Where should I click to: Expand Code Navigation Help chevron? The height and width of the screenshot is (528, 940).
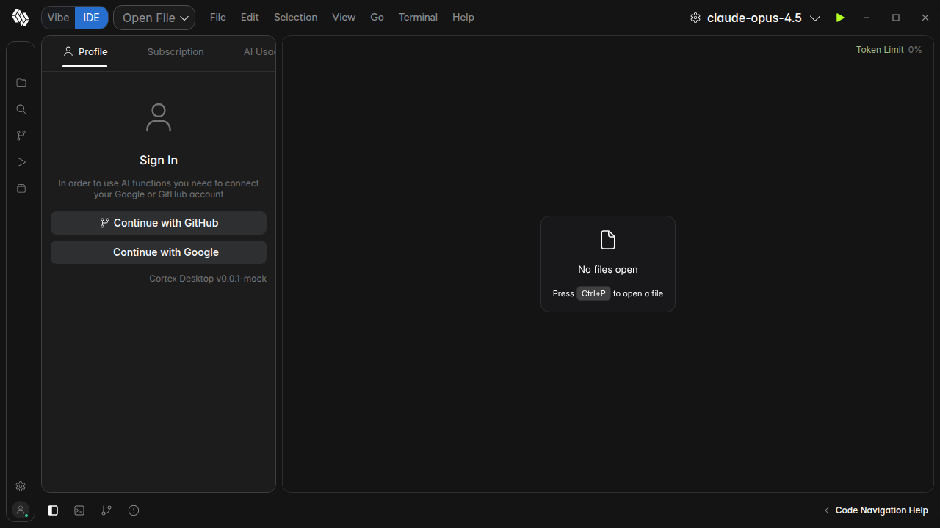click(827, 510)
